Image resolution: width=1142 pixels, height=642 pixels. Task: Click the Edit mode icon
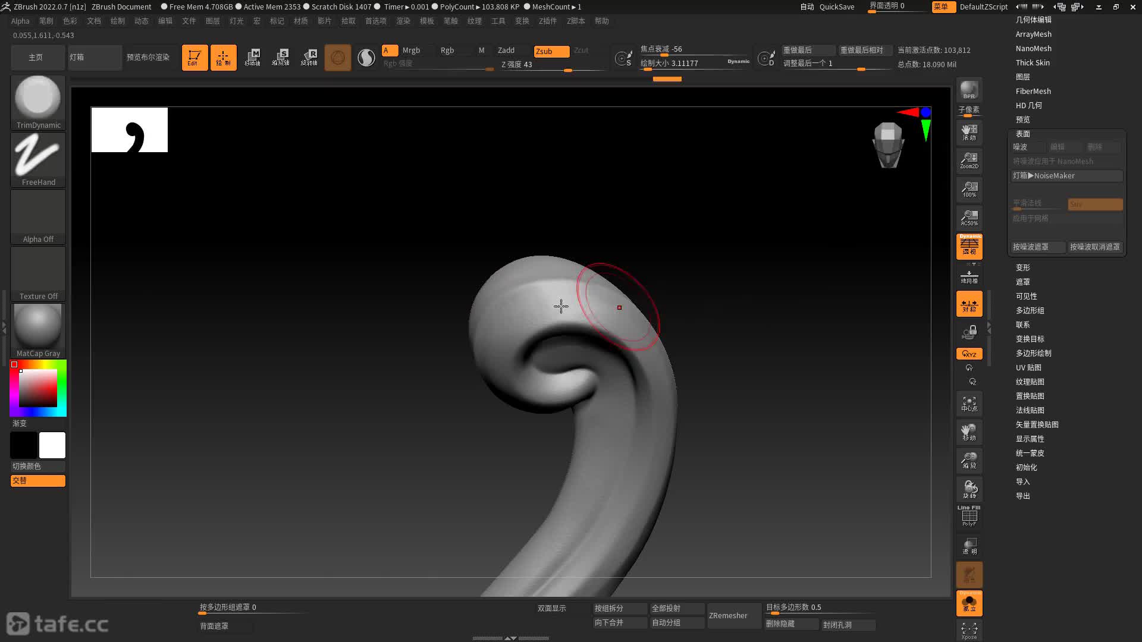194,58
